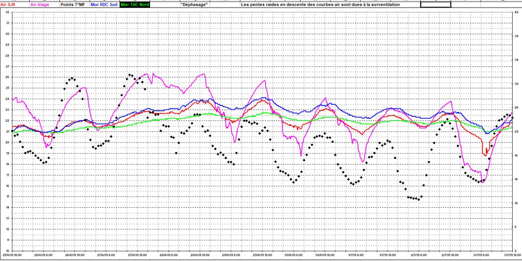522x261 pixels.
Task: Click right axis value 38
Action: [x=517, y=36]
